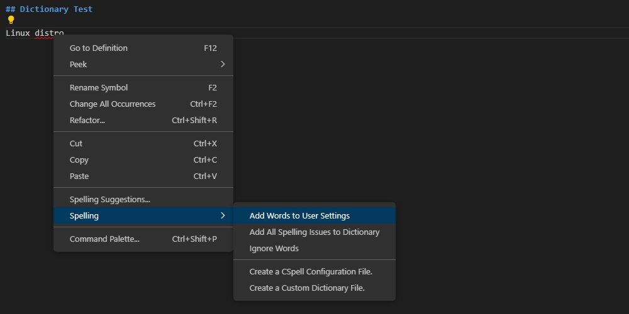The width and height of the screenshot is (629, 314).
Task: Choose Create a Custom Dictionary File
Action: (307, 288)
